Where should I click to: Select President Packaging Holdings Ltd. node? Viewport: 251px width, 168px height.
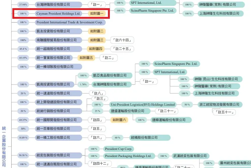(129, 156)
